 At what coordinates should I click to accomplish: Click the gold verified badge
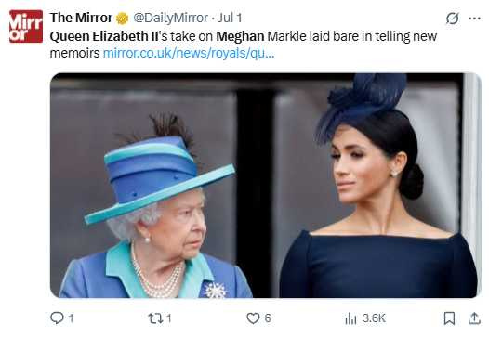123,19
